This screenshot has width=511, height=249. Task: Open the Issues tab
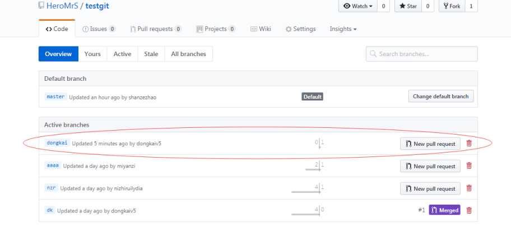pyautogui.click(x=99, y=29)
